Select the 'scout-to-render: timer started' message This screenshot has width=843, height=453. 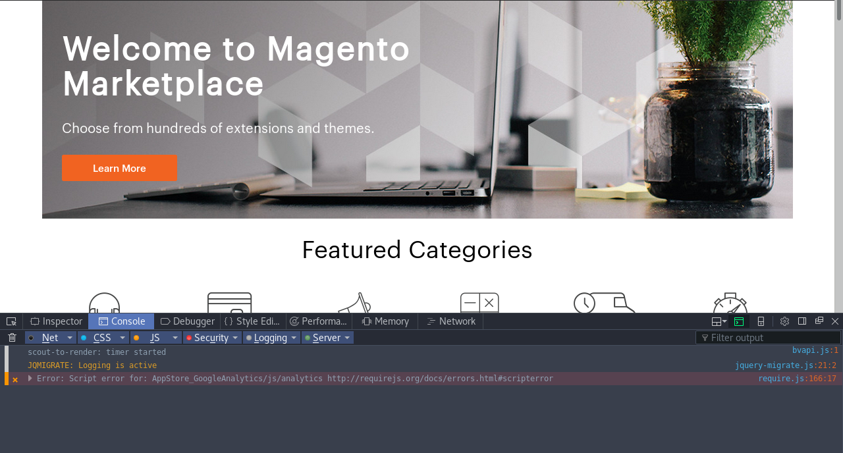coord(97,352)
